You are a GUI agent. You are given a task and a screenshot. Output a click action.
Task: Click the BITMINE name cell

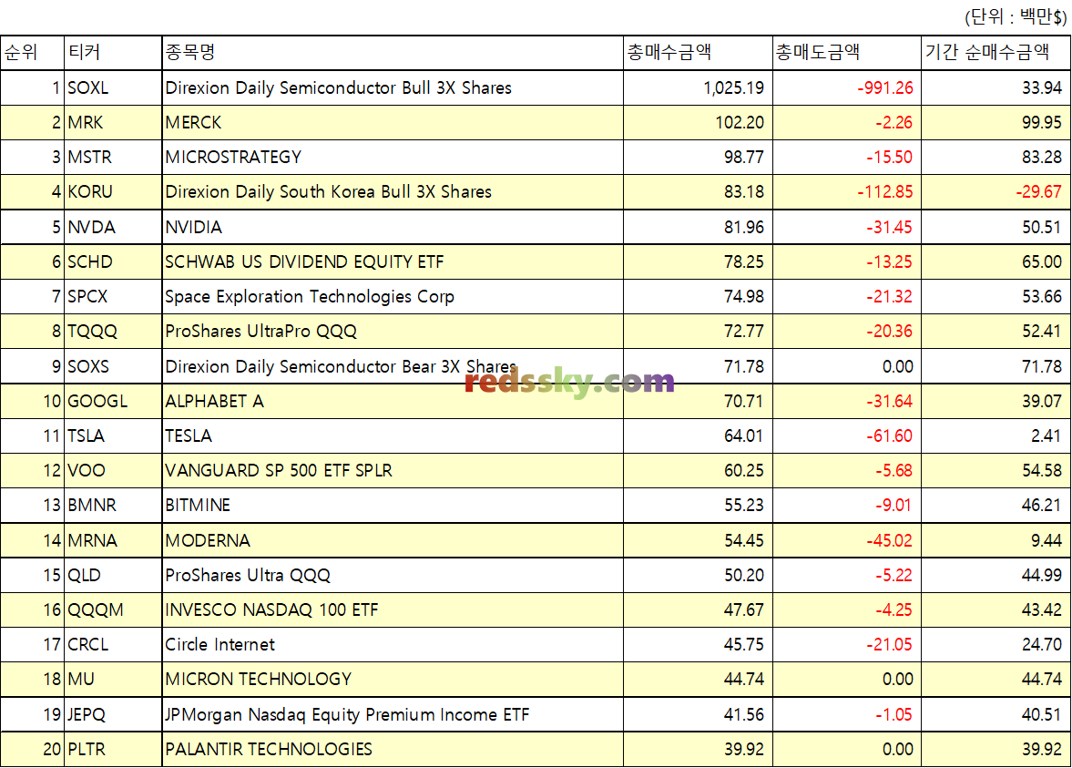(x=393, y=506)
